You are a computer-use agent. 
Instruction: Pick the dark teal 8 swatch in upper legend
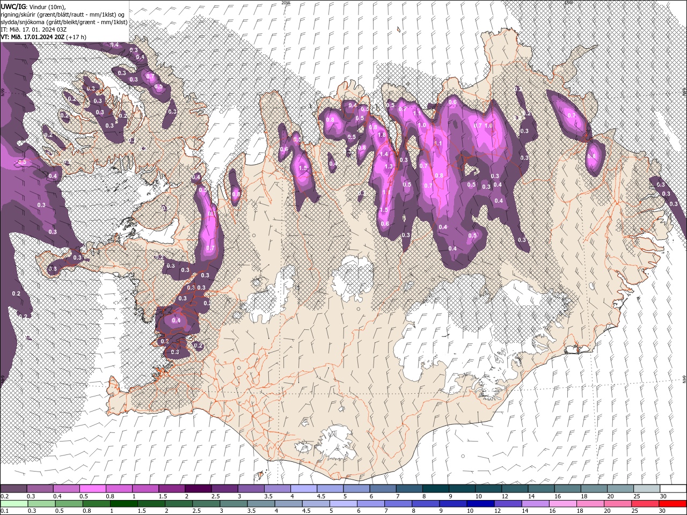pos(435,489)
